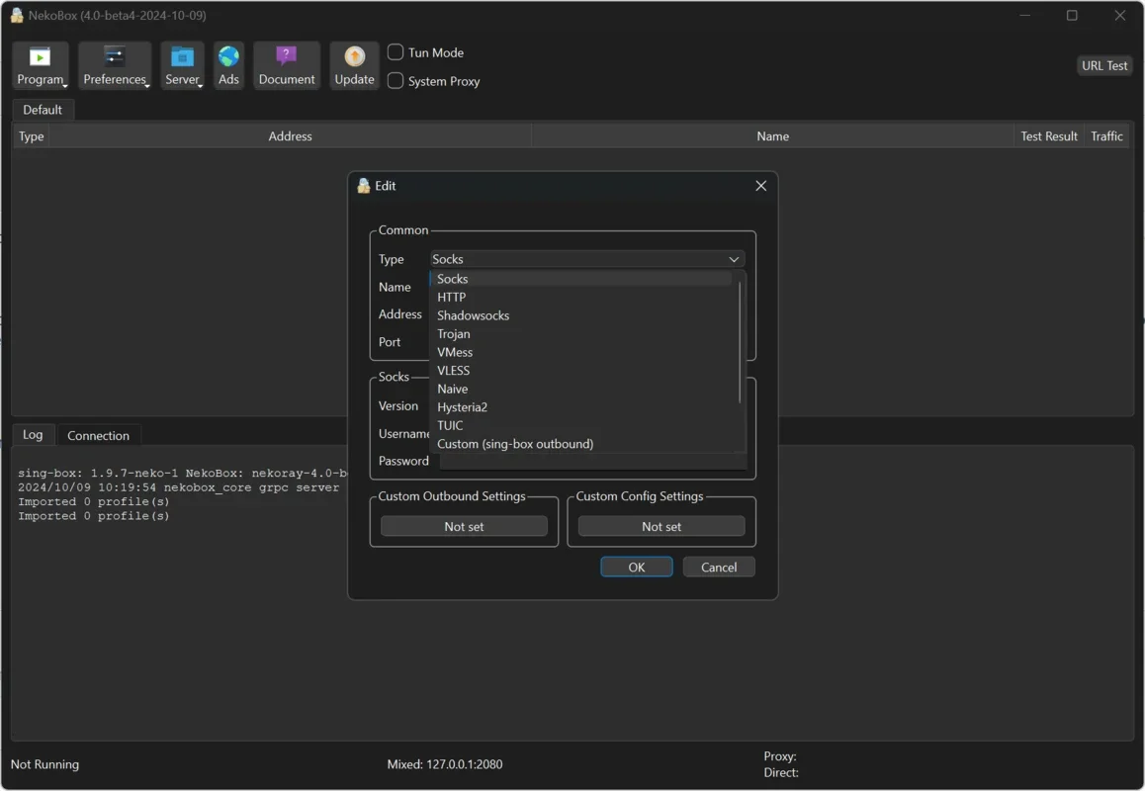Select Shadowsocks from the type list
1145x791 pixels.
473,315
